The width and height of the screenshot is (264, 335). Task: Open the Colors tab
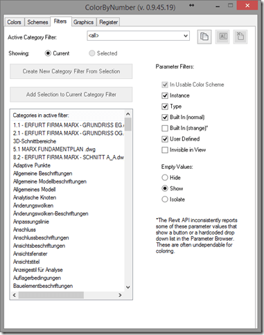tap(14, 22)
